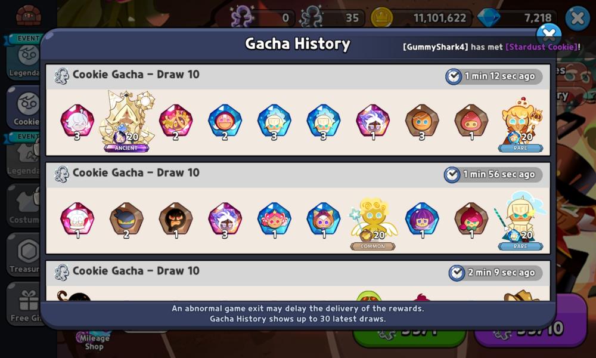Select the dark flame cookie brown soulstone
The height and width of the screenshot is (358, 596).
click(176, 220)
